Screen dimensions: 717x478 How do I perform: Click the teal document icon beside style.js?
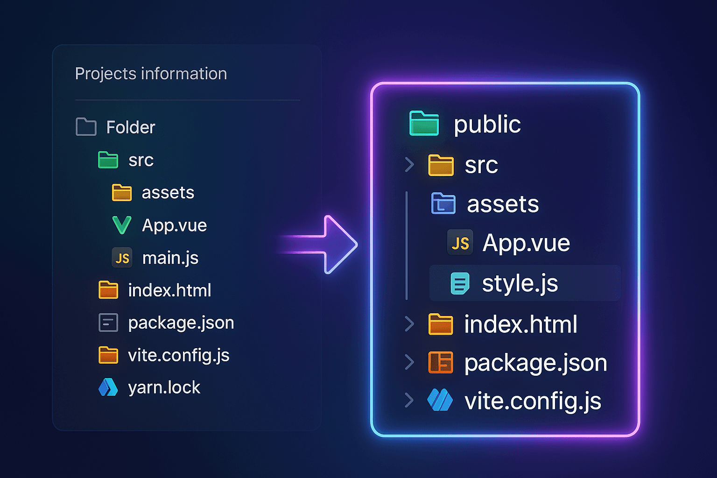tap(460, 283)
